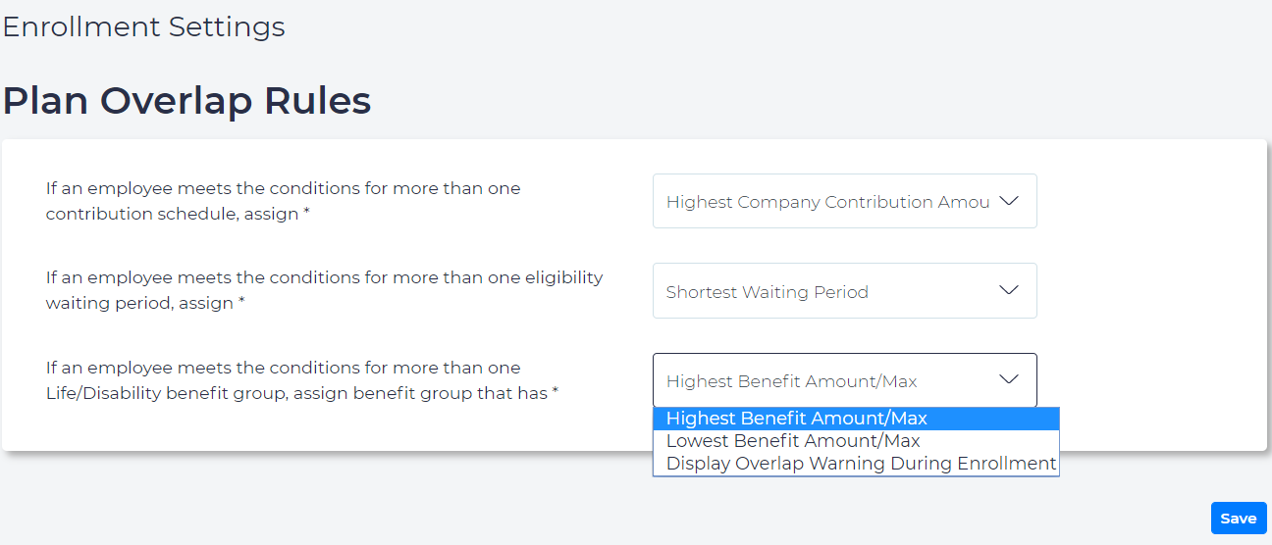Image resolution: width=1272 pixels, height=545 pixels.
Task: Choose Lowest Benefit Amount/Max option
Action: (793, 441)
